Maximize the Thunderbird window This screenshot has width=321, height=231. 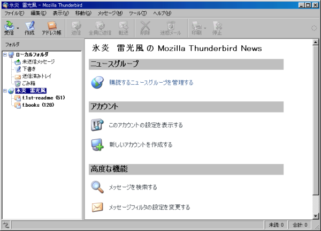[308, 5]
